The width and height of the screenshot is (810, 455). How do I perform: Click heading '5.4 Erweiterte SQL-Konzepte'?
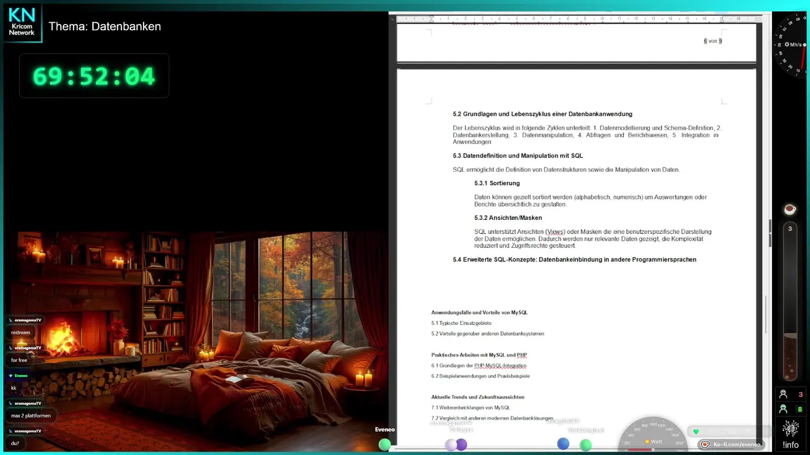click(575, 260)
